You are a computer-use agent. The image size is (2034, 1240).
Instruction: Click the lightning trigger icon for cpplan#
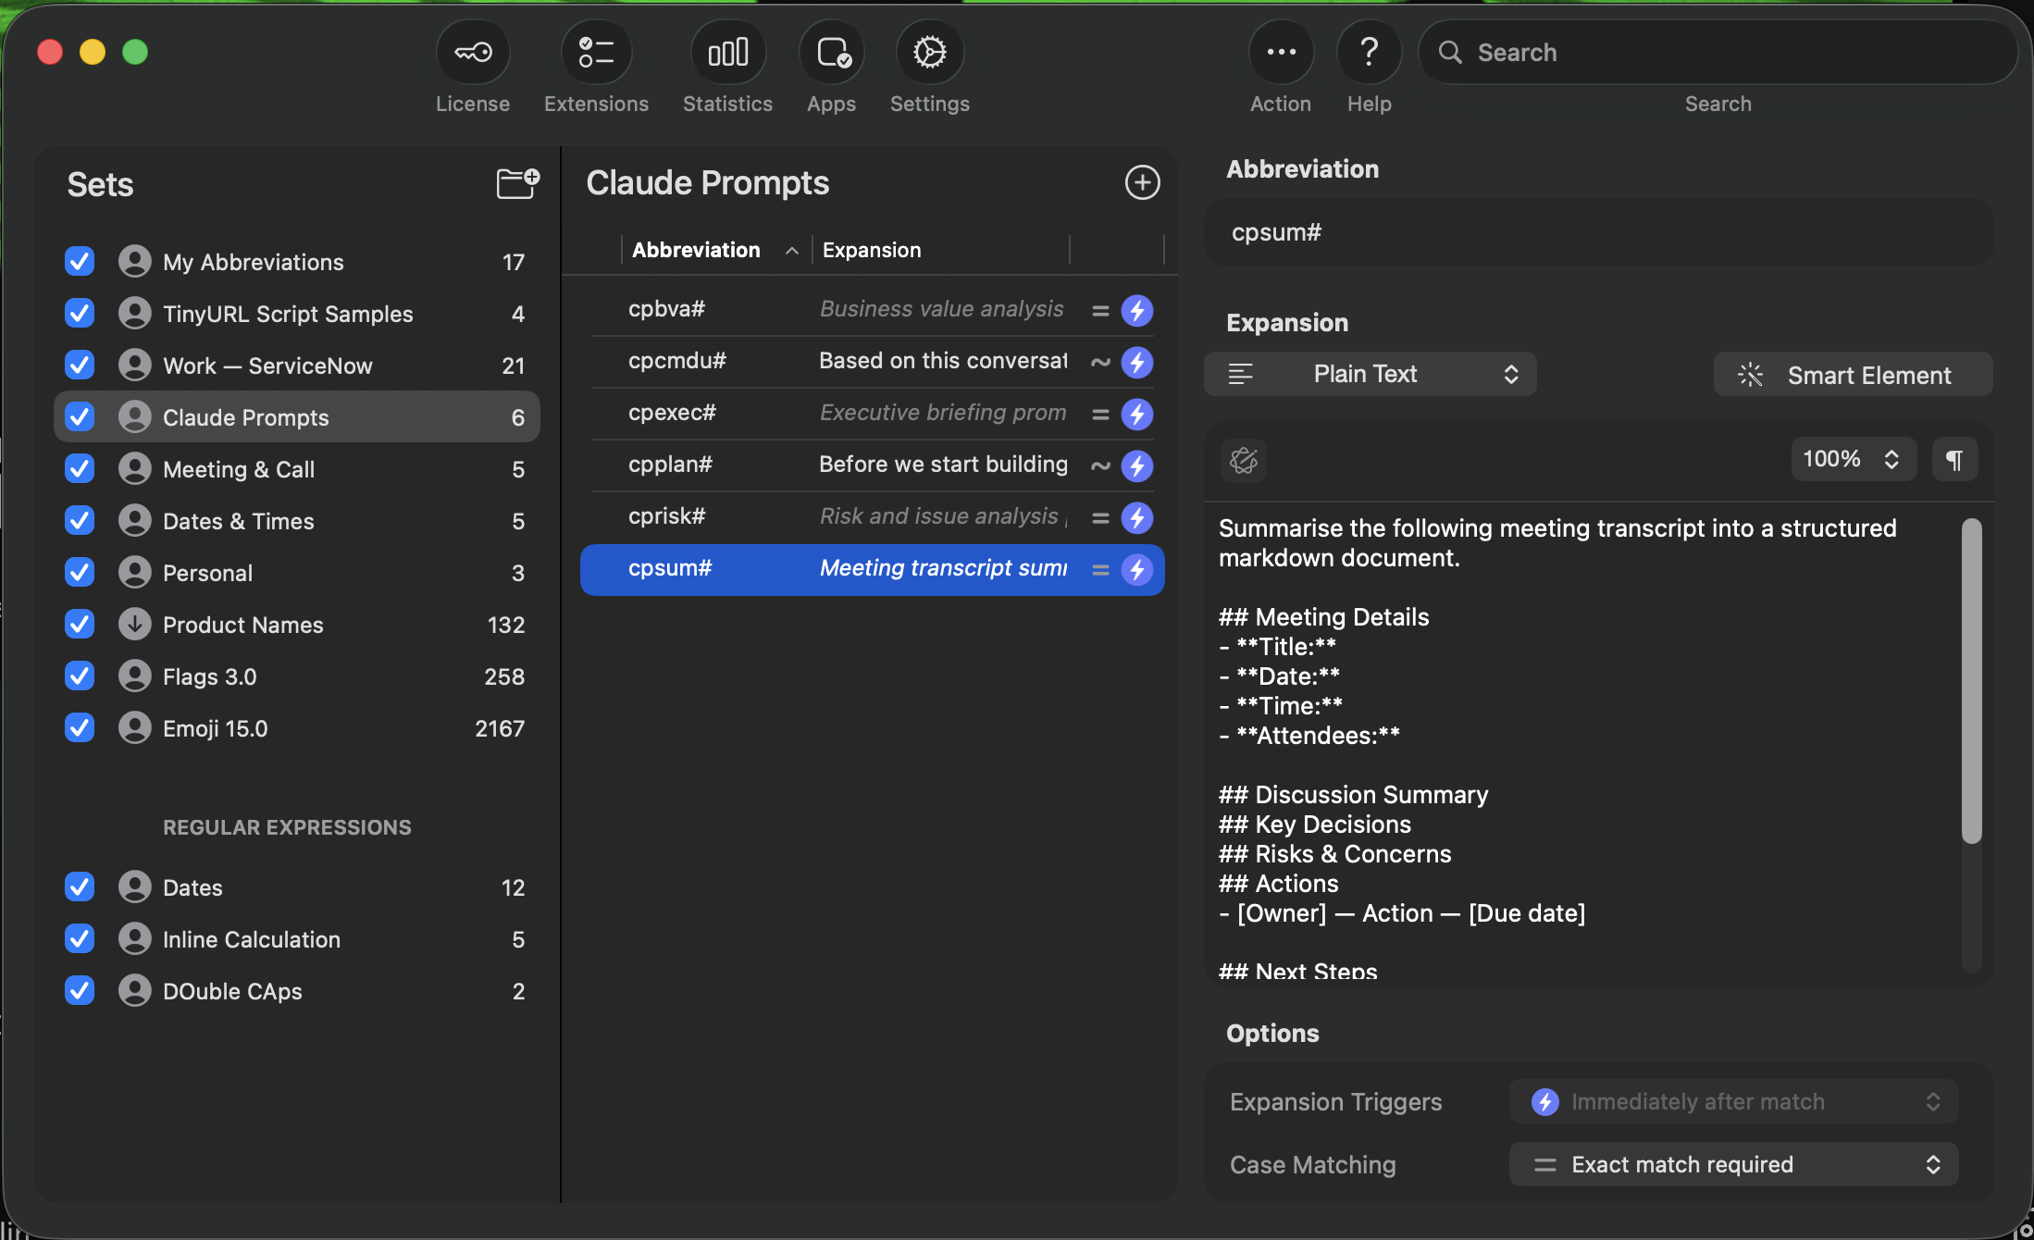pos(1137,465)
